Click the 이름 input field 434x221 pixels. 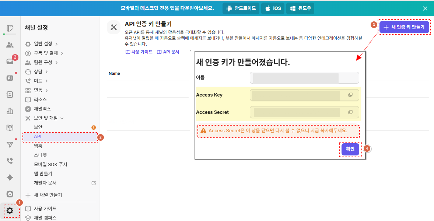[304, 78]
